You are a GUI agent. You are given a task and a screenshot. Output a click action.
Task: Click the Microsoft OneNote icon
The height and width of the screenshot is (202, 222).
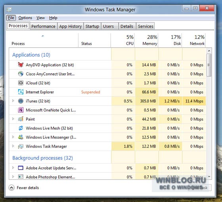click(x=21, y=110)
